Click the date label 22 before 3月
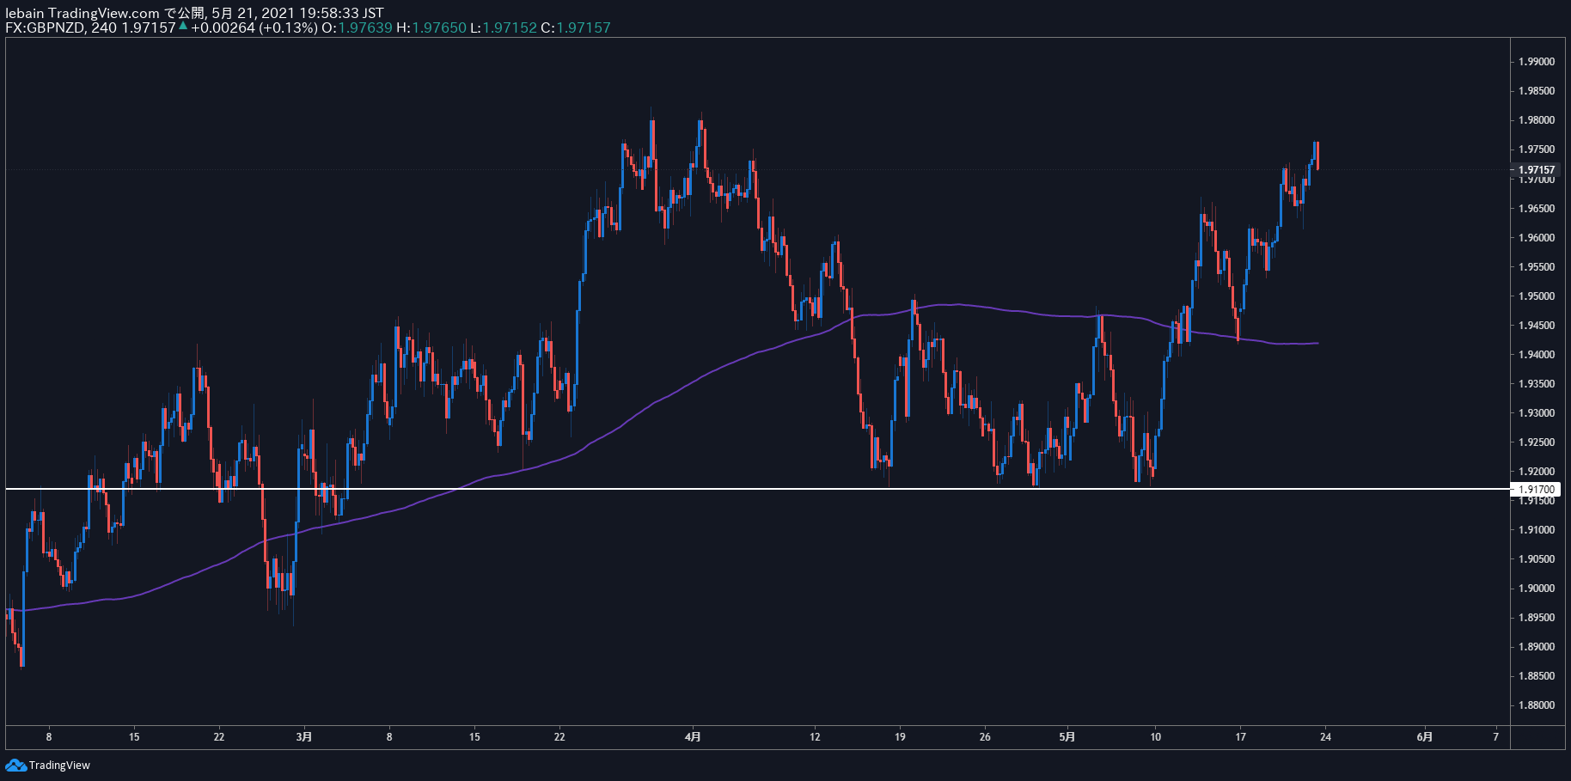This screenshot has height=781, width=1571. click(x=219, y=736)
